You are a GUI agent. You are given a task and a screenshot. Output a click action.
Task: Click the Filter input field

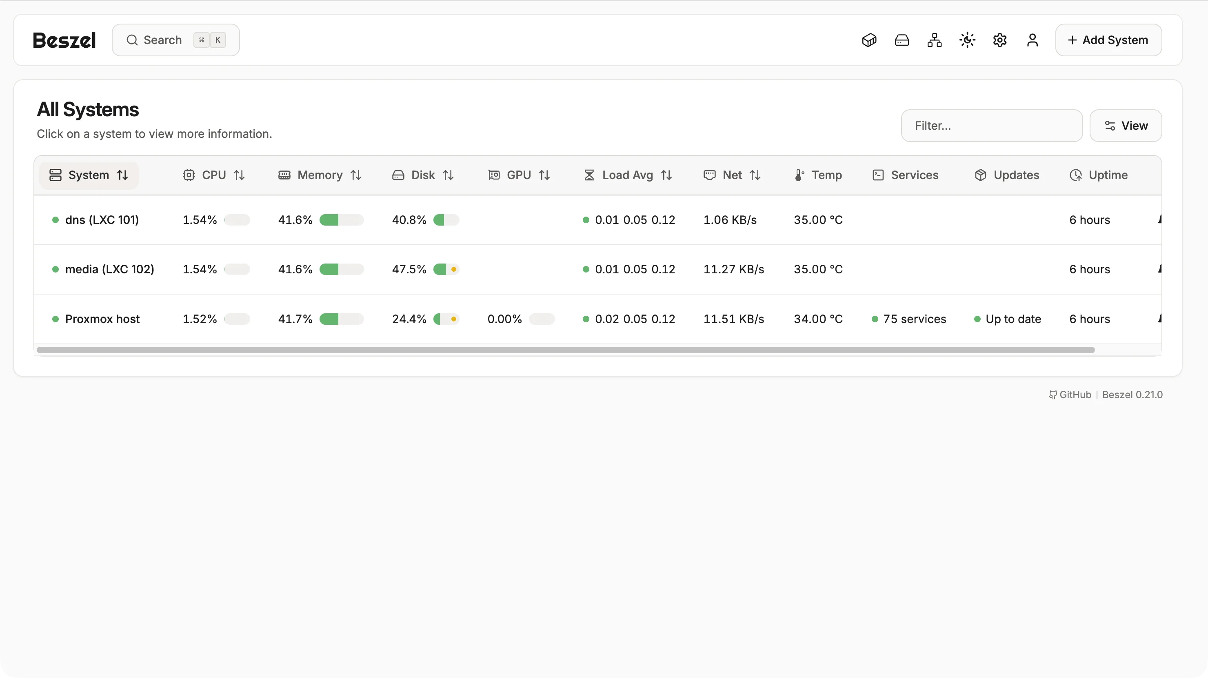tap(992, 126)
